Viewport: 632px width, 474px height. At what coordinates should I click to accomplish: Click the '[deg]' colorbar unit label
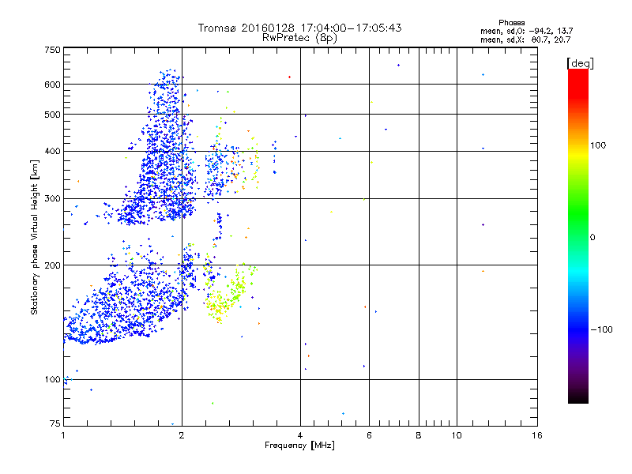(x=580, y=63)
